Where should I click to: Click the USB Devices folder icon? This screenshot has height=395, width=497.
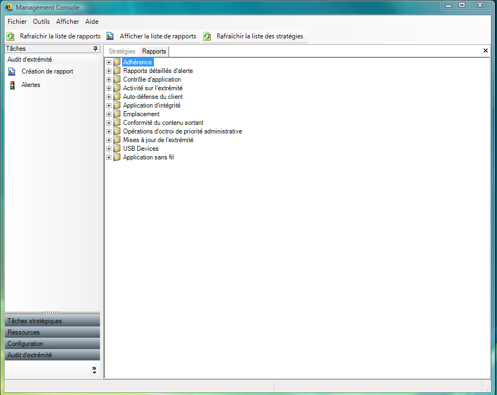[117, 149]
